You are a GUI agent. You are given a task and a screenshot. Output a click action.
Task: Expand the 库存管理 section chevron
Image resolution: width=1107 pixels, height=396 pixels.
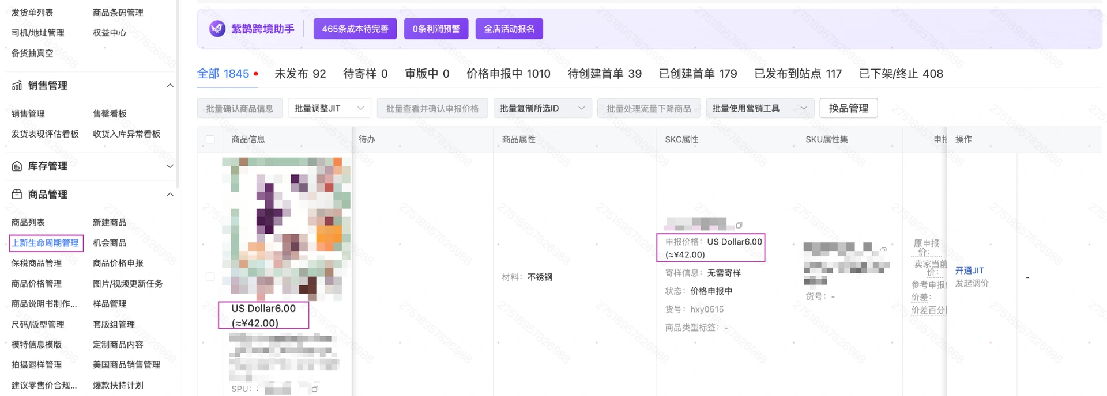tap(170, 166)
